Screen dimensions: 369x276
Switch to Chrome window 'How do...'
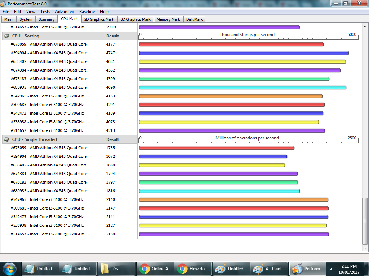[x=193, y=269]
